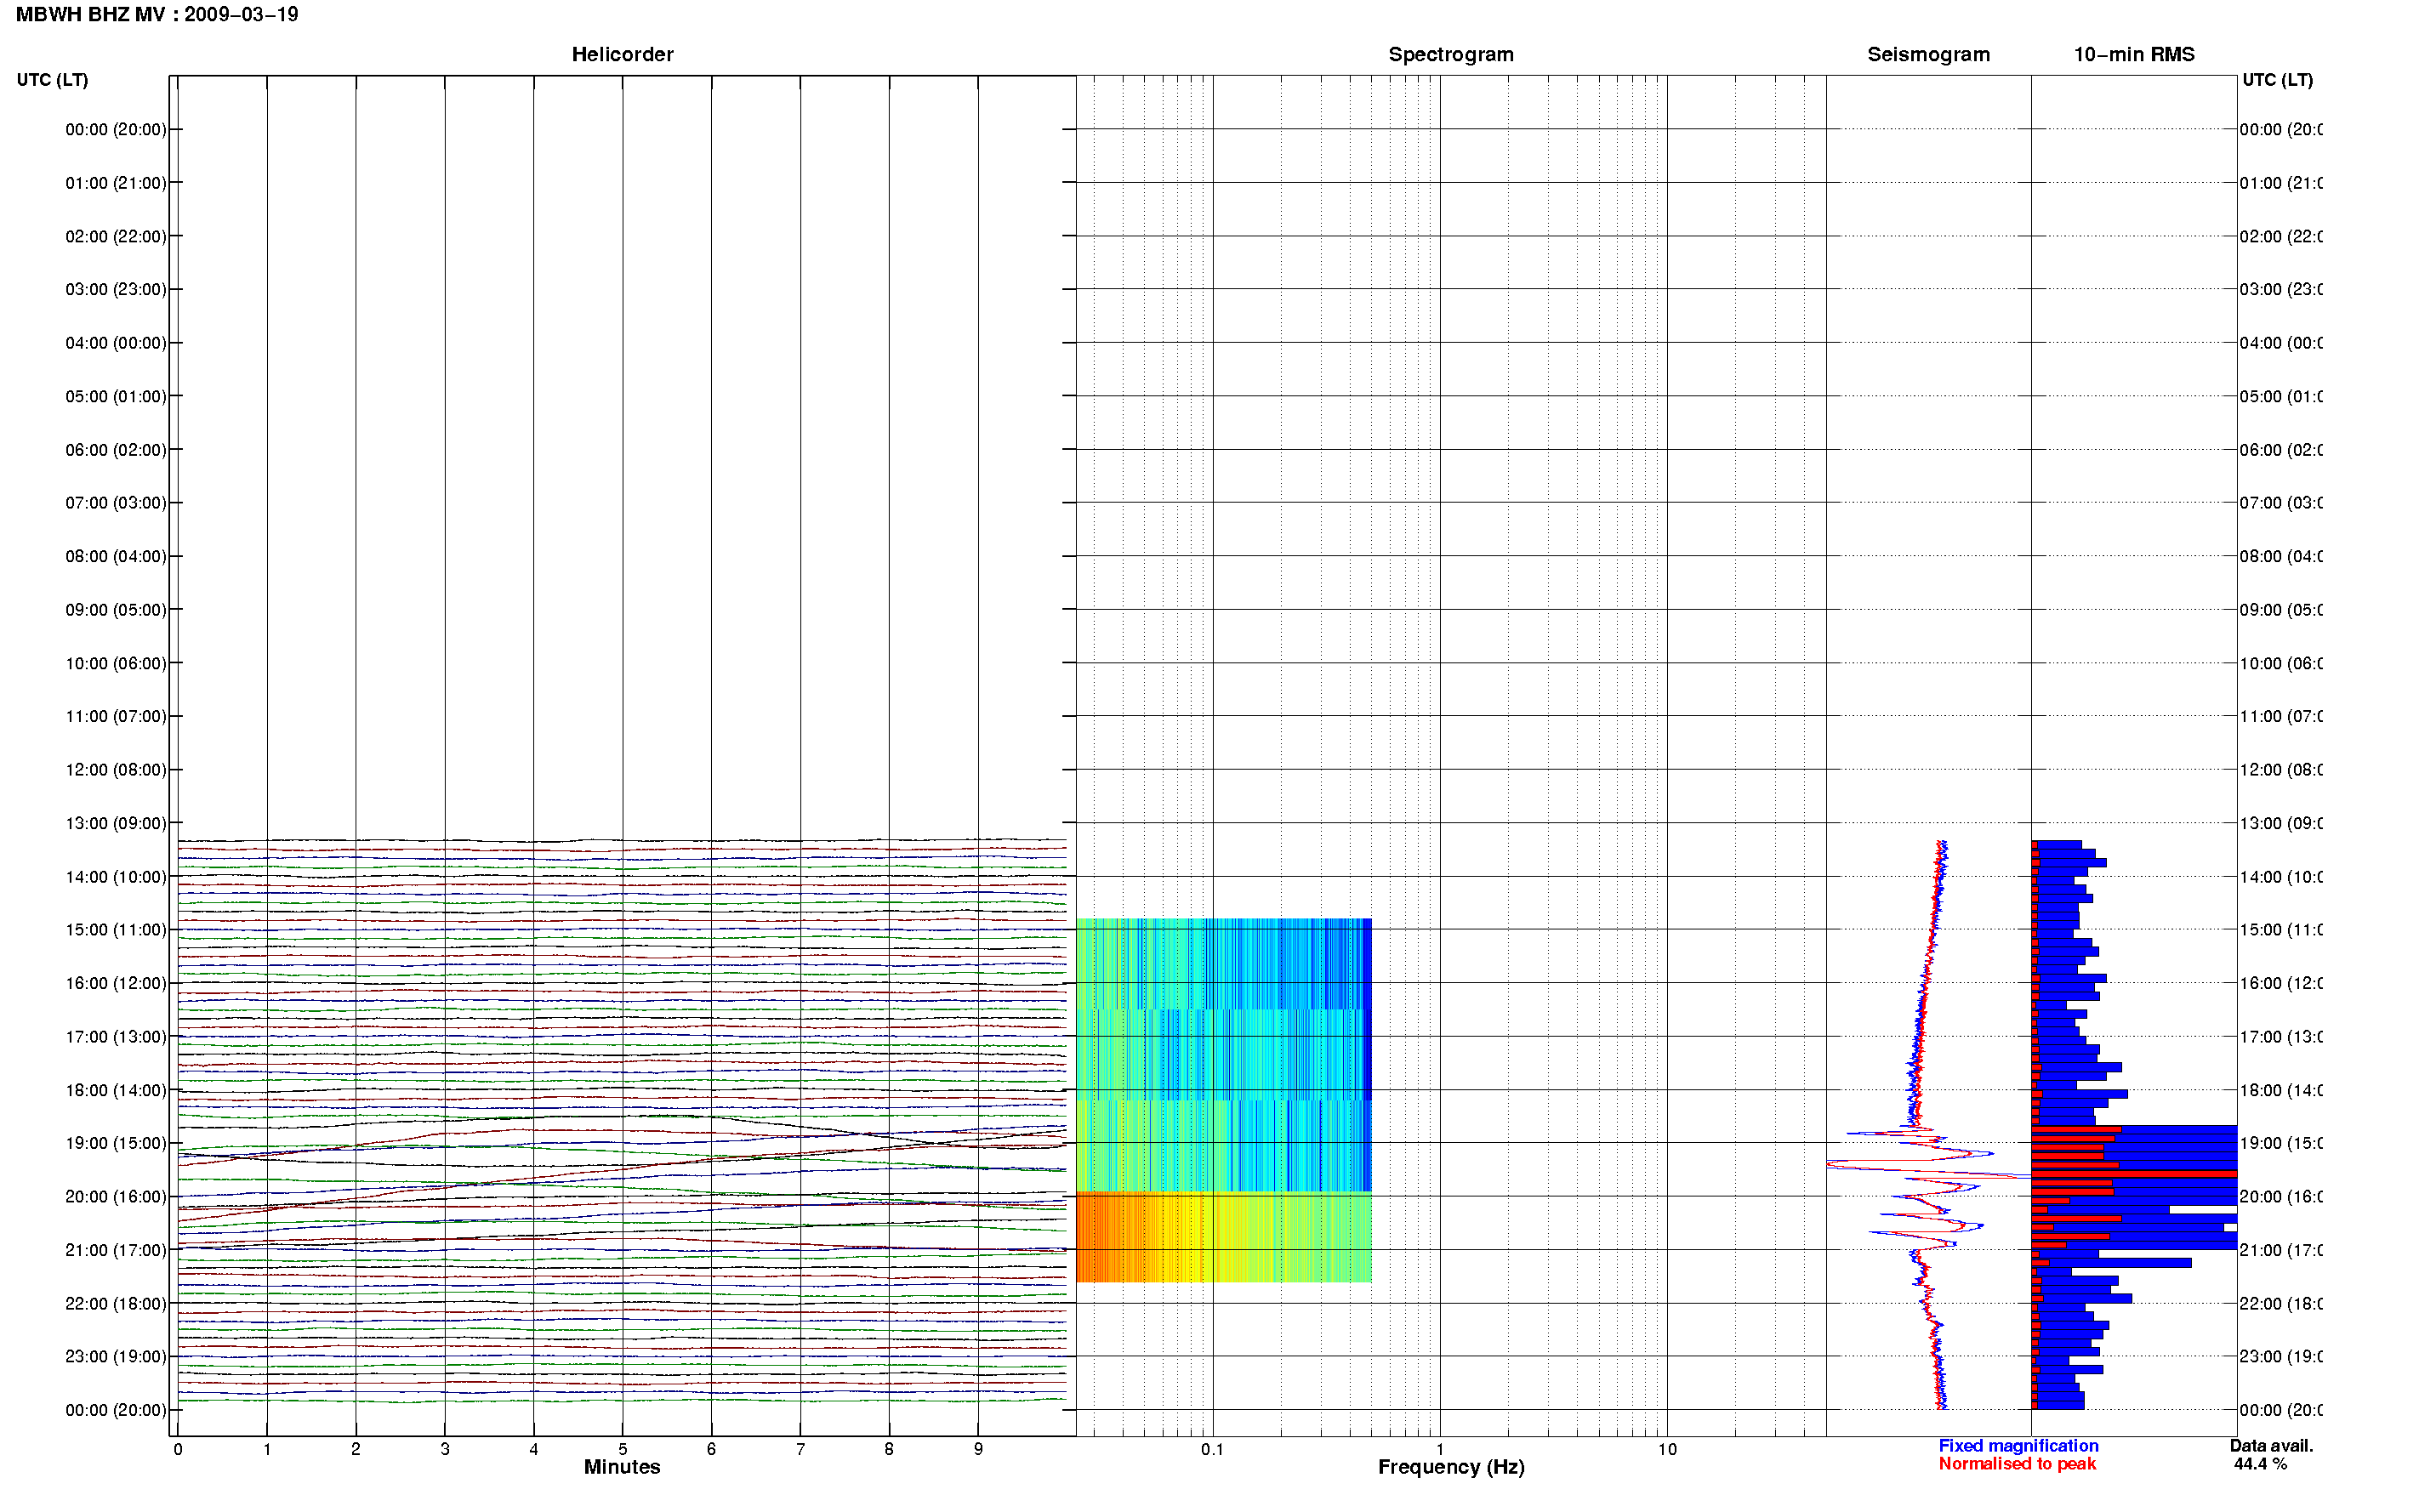Select the '10-min RMS' panel heading

[2134, 54]
